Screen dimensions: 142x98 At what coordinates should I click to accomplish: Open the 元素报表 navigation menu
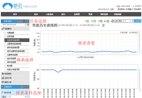[x=50, y=14]
